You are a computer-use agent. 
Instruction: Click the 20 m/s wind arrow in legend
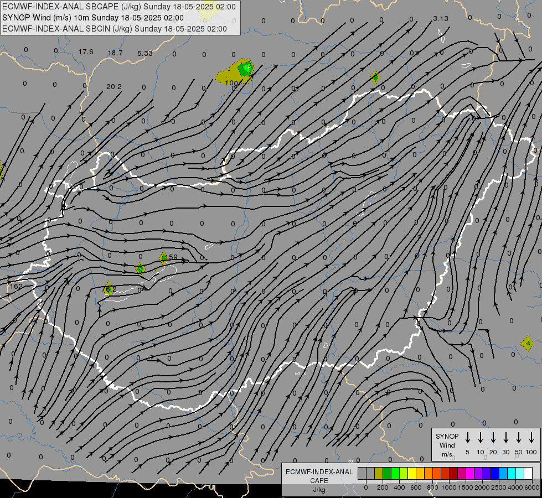[x=493, y=438]
